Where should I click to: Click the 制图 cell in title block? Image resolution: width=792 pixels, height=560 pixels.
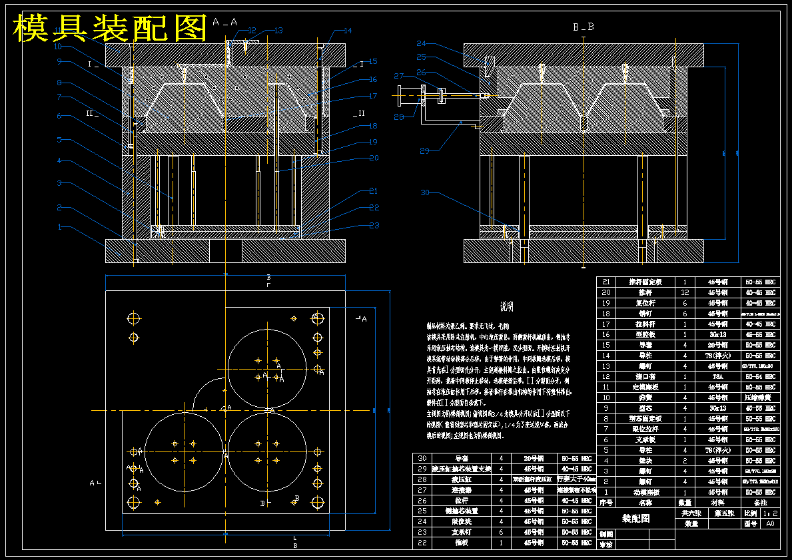(x=606, y=534)
